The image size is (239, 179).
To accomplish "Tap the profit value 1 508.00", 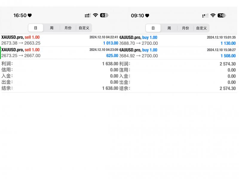I will point(228,56).
